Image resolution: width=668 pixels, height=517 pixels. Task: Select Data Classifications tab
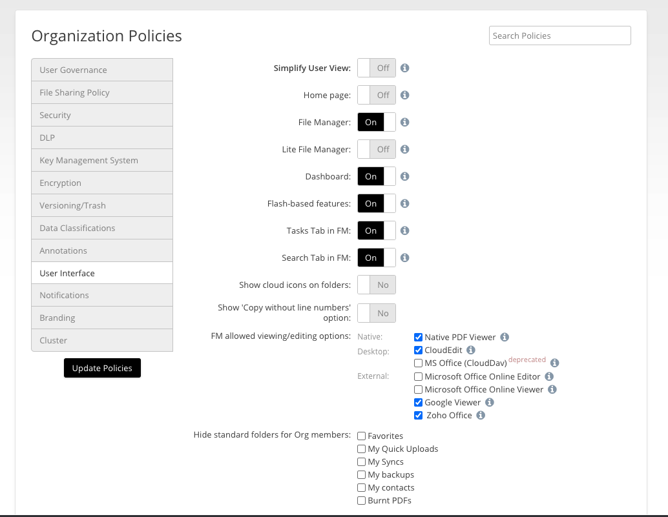[102, 228]
